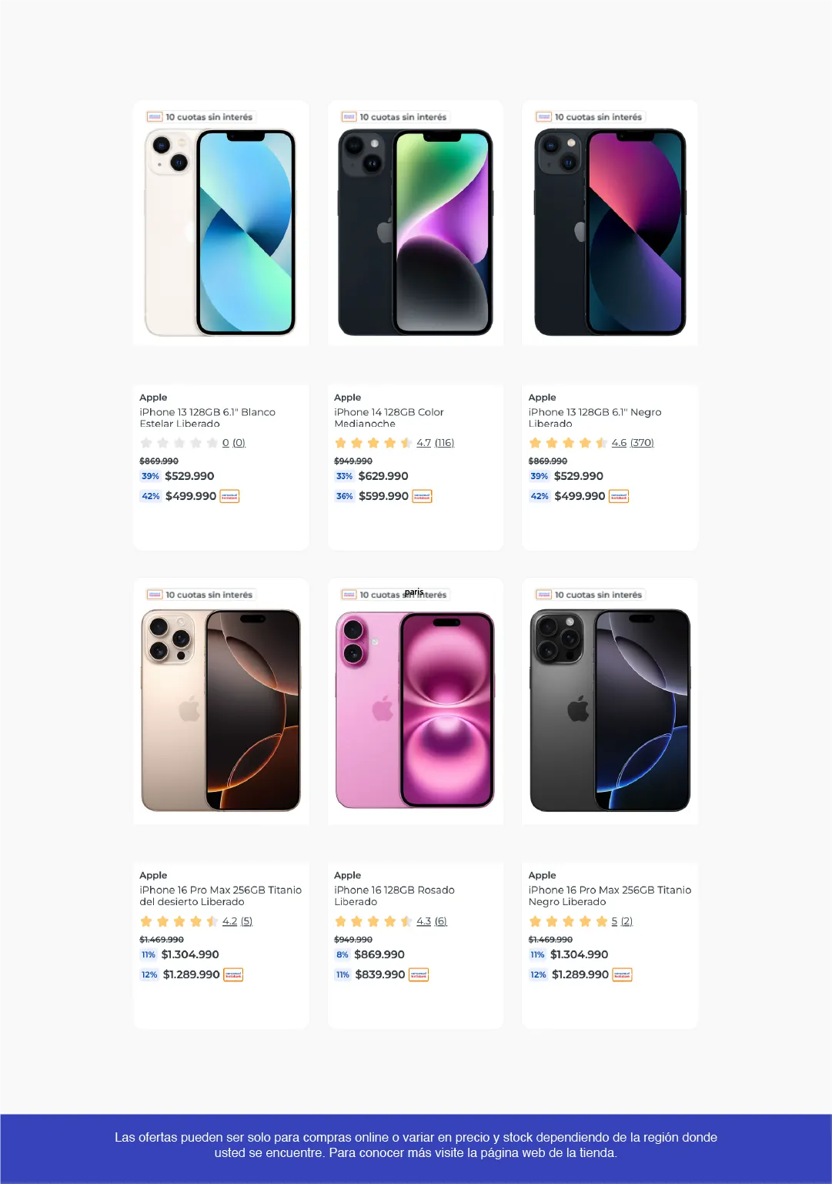Open the pink iPhone 16 Rosado product photo
The height and width of the screenshot is (1184, 832).
coord(416,709)
